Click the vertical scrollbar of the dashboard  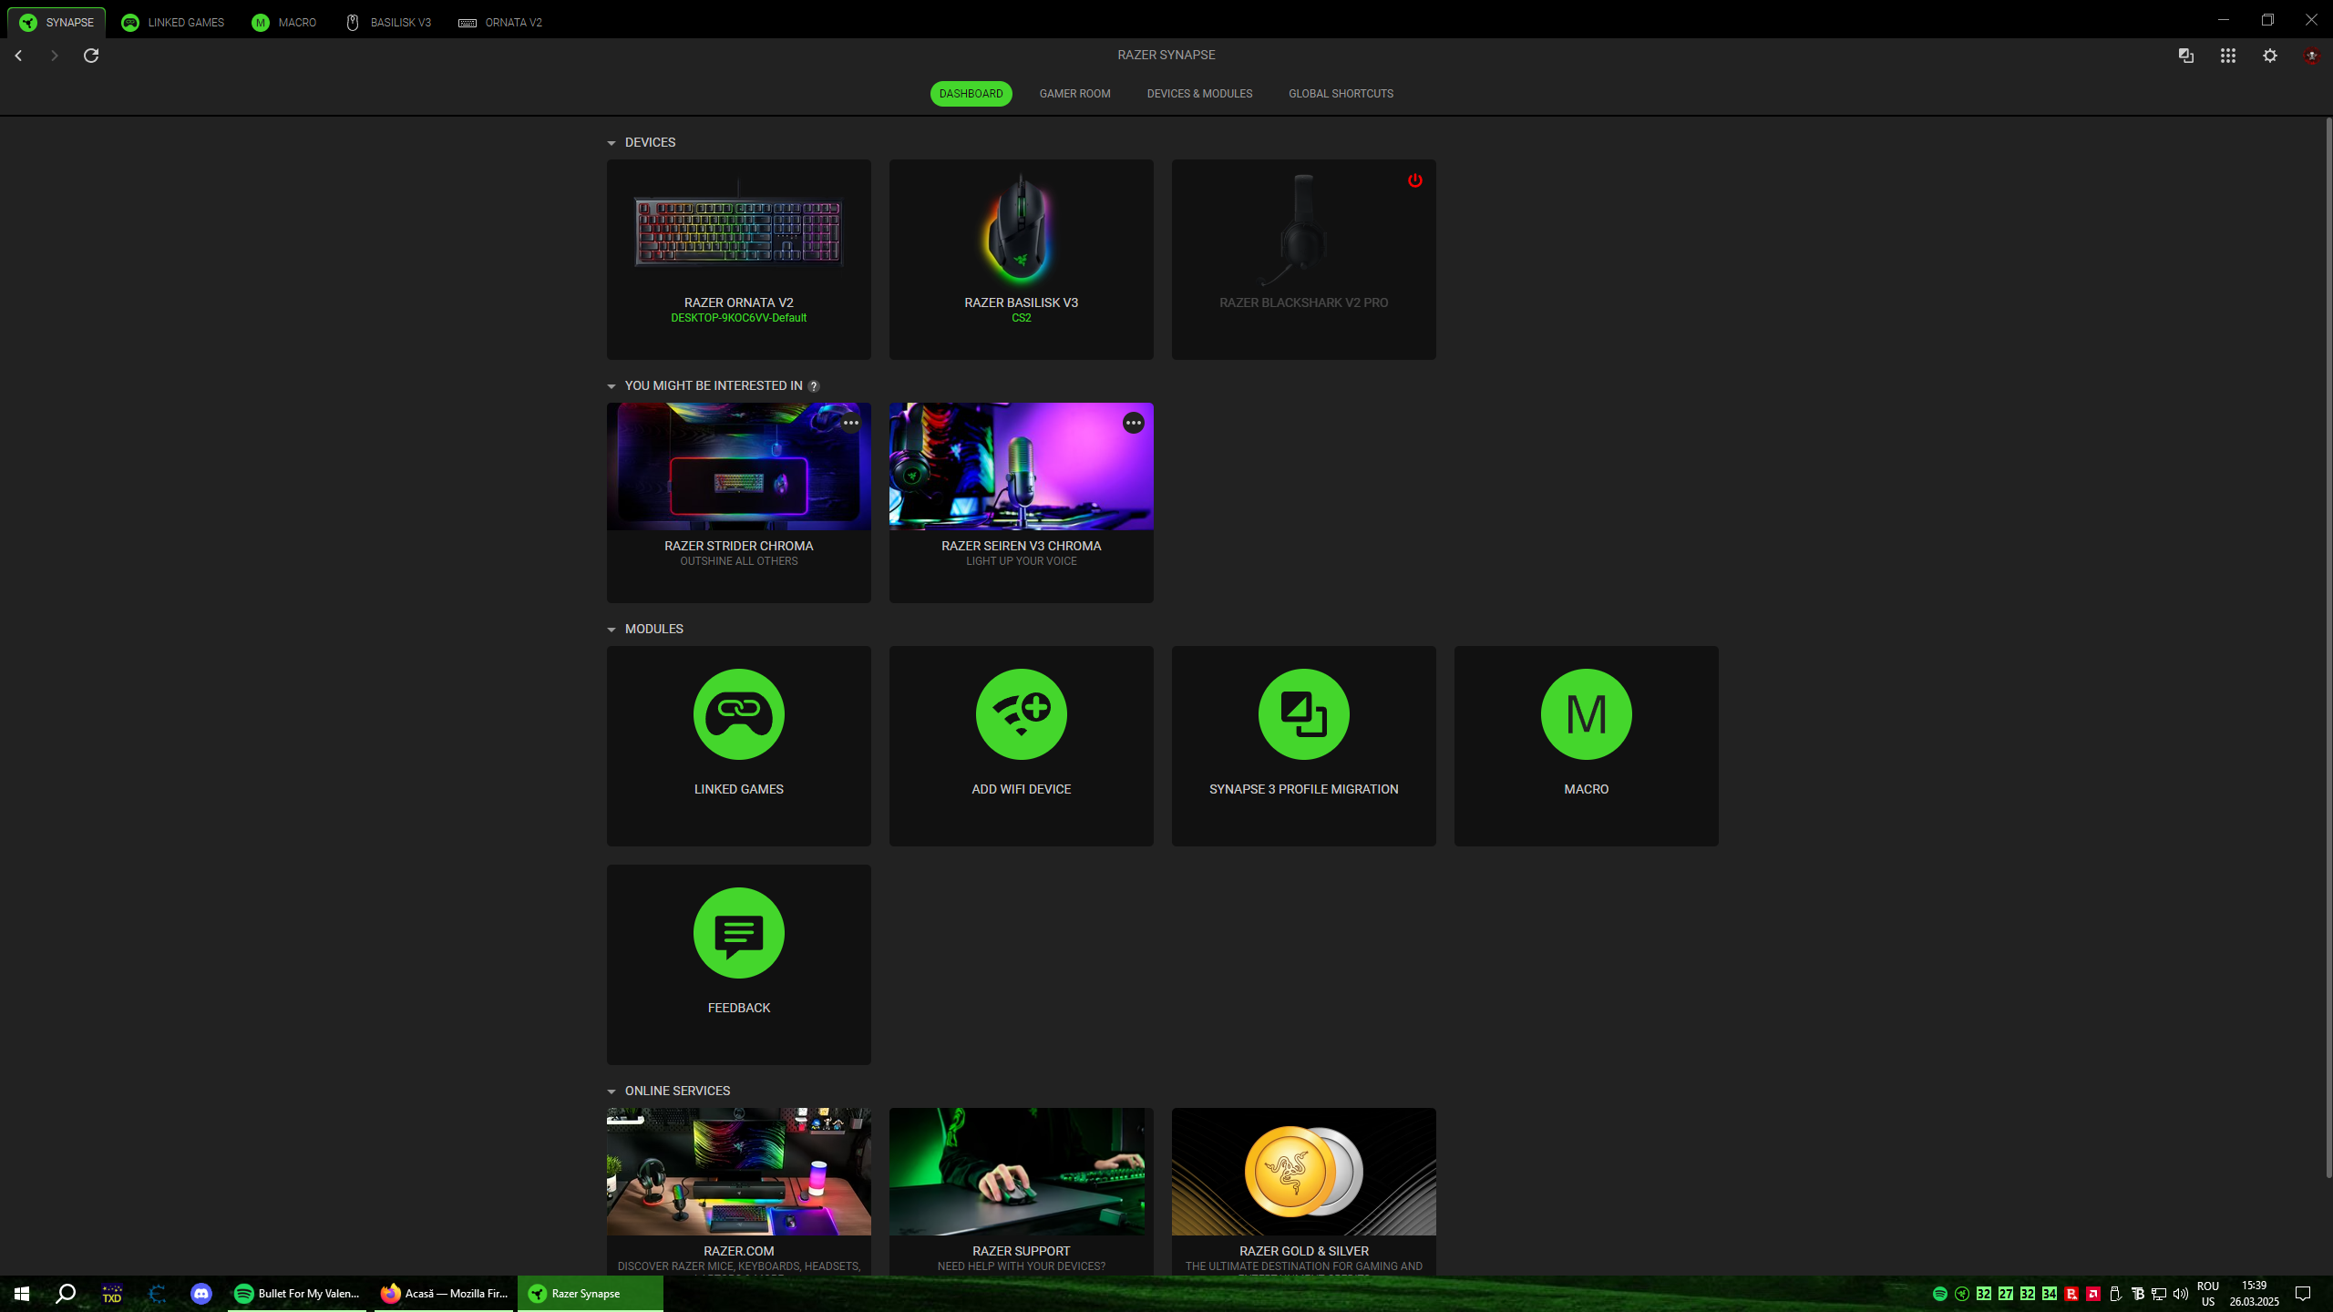tap(2328, 647)
